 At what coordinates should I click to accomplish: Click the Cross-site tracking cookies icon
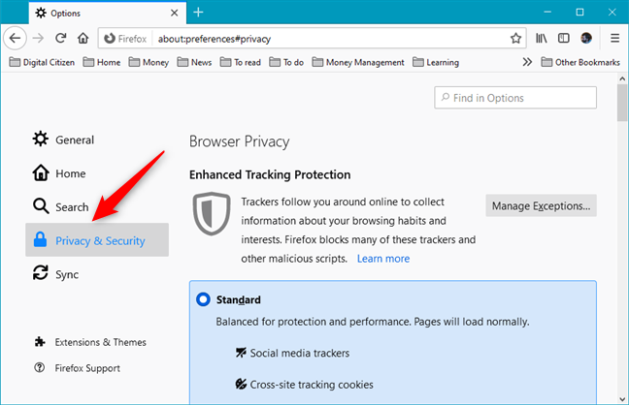pos(241,385)
